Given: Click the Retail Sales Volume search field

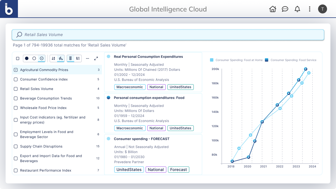Looking at the screenshot, I should (168, 35).
